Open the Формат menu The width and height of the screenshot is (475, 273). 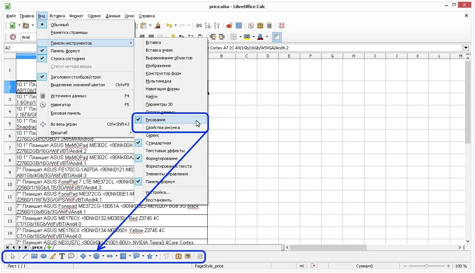tap(76, 16)
